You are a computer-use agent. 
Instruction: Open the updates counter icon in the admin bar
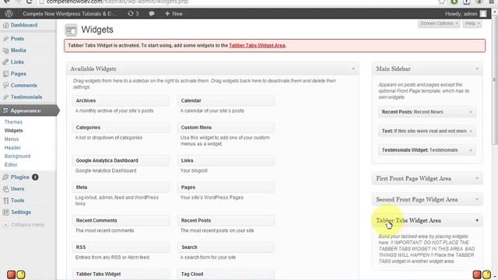coord(133,14)
